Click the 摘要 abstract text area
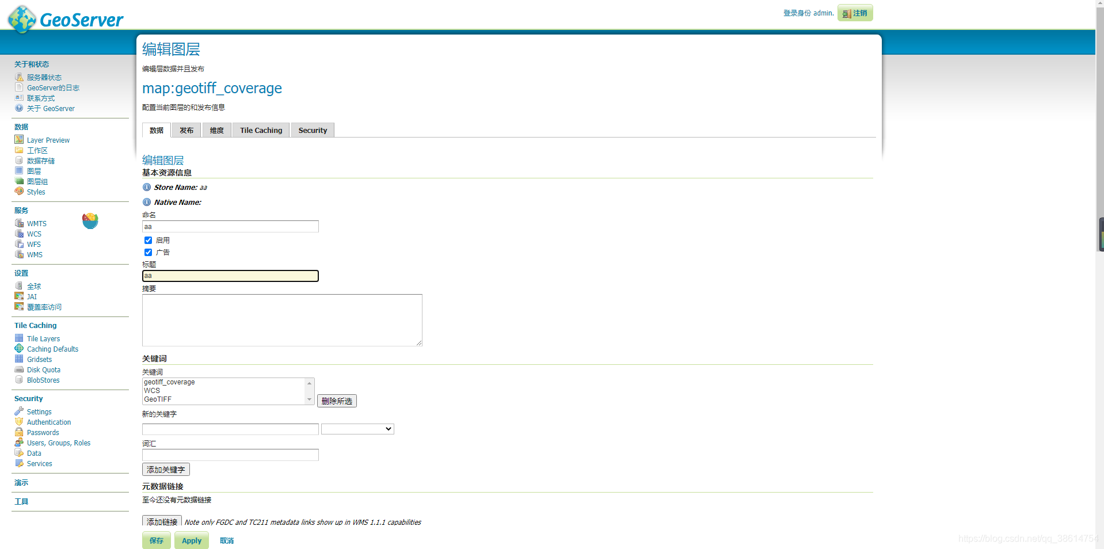Screen dimensions: 1104x549 pos(282,320)
